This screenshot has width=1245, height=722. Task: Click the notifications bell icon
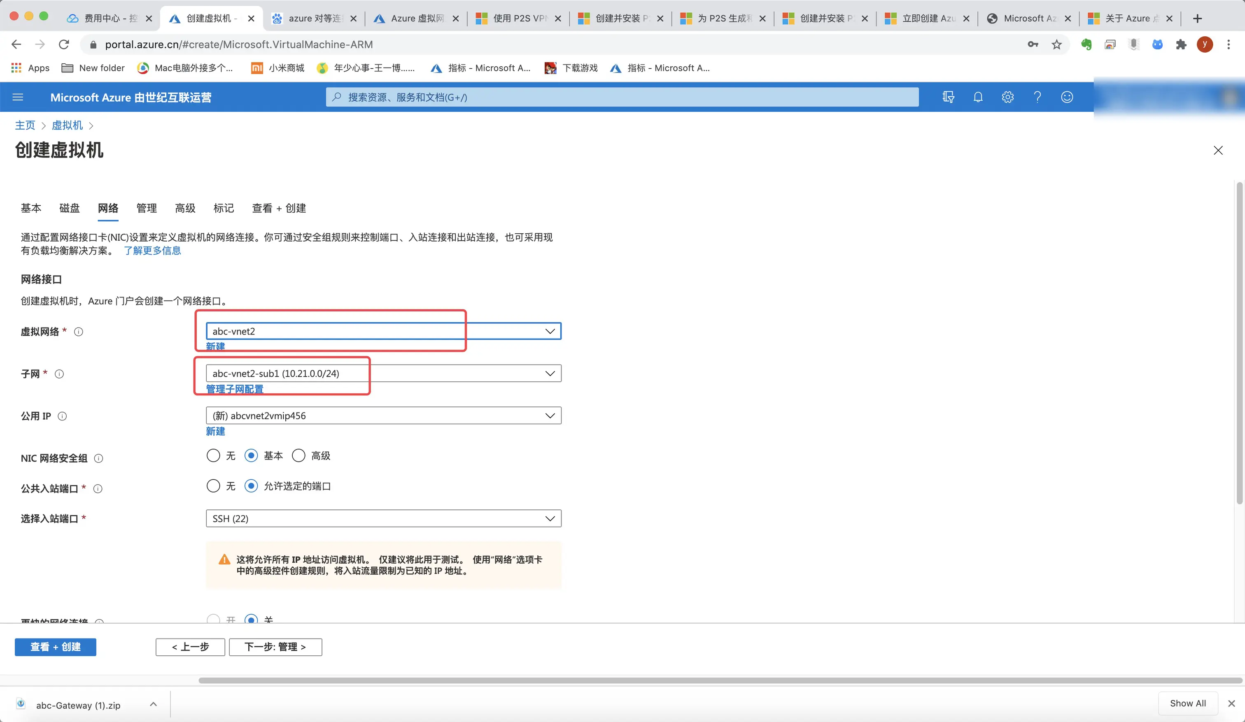(978, 97)
